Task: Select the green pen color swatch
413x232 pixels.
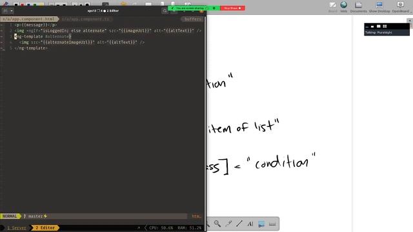Action: (35, 5)
